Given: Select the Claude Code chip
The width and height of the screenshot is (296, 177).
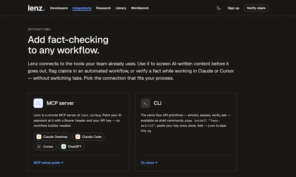Looking at the screenshot, I should pyautogui.click(x=88, y=137).
